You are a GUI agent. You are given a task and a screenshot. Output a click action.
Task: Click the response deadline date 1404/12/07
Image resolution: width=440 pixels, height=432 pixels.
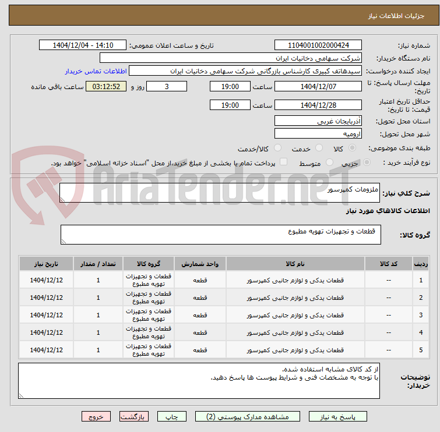tap(318, 86)
